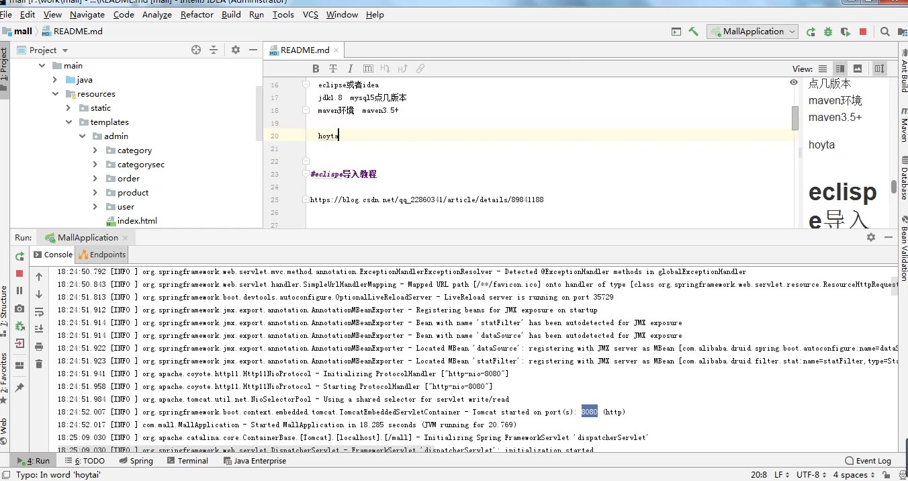Expand the order folder

point(95,179)
